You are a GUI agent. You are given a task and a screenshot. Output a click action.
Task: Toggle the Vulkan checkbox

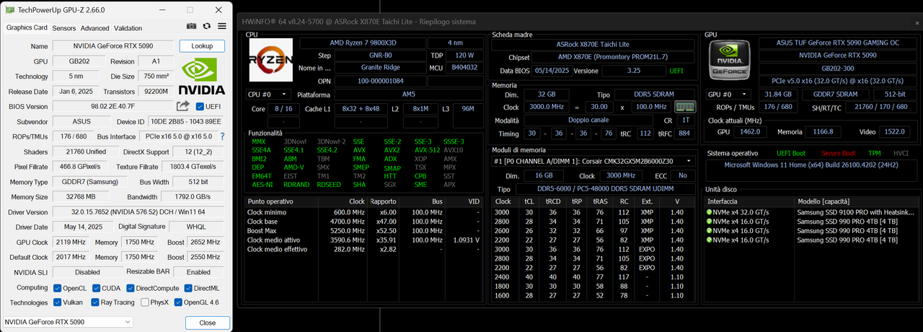point(58,302)
